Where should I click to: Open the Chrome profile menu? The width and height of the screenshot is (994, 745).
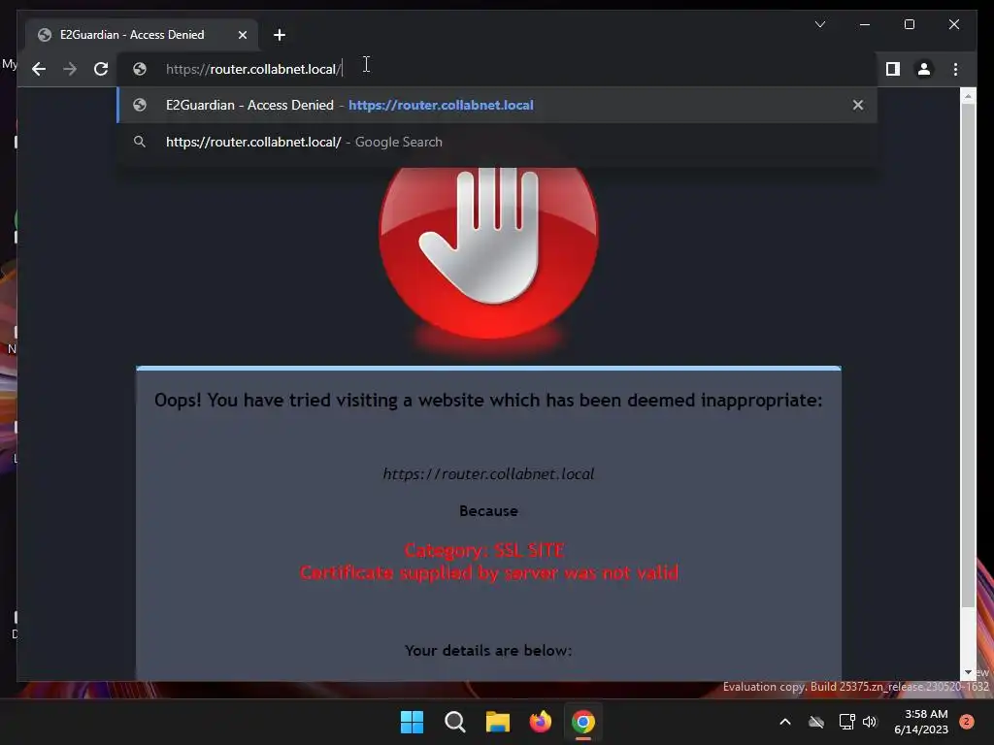pyautogui.click(x=924, y=69)
